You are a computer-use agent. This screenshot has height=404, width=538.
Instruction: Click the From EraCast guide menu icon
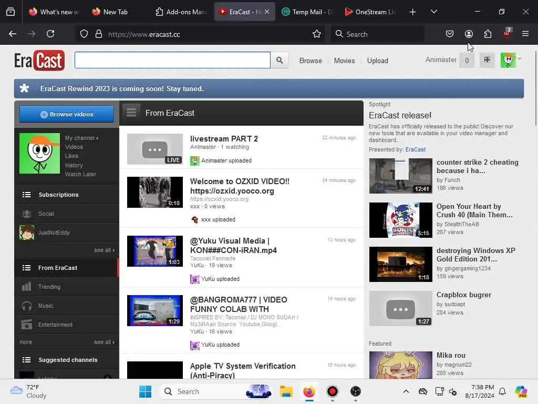coord(131,113)
